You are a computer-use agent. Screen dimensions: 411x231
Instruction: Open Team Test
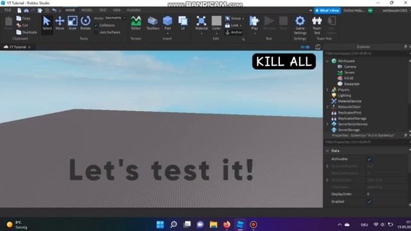click(317, 25)
